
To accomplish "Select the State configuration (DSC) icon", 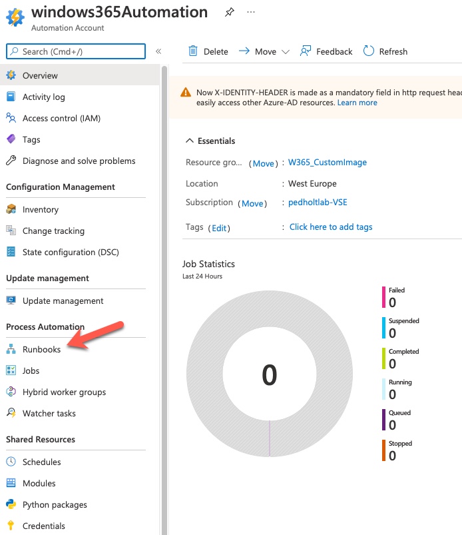I will [x=11, y=252].
